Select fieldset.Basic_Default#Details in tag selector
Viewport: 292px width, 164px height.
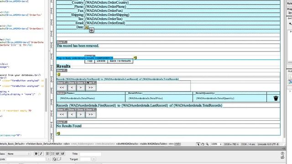[44, 144]
